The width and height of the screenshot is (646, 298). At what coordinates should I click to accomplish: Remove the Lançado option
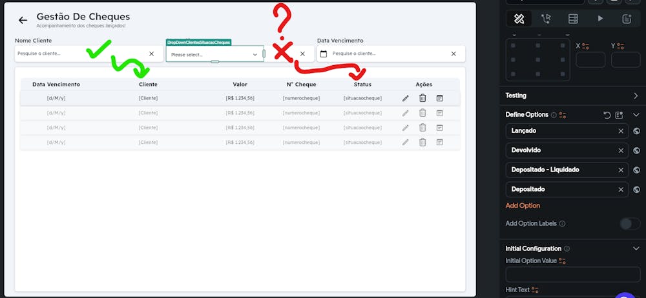pos(621,131)
